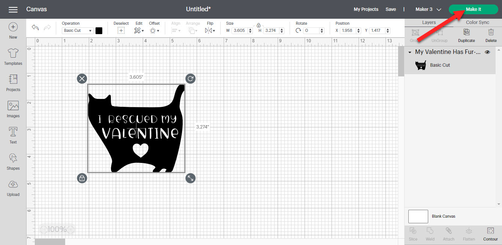The width and height of the screenshot is (502, 245).
Task: Toggle the lock handle on the cat image
Action: pyautogui.click(x=82, y=178)
